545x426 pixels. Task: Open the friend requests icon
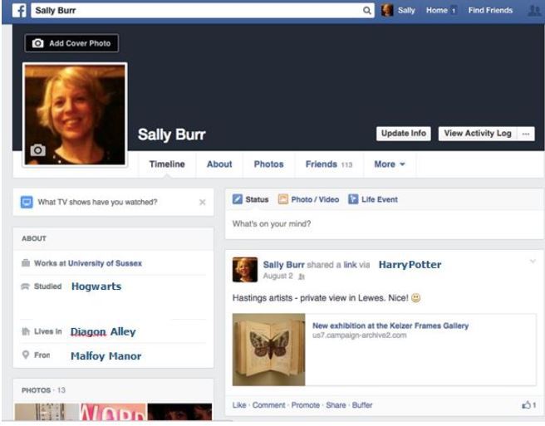533,11
